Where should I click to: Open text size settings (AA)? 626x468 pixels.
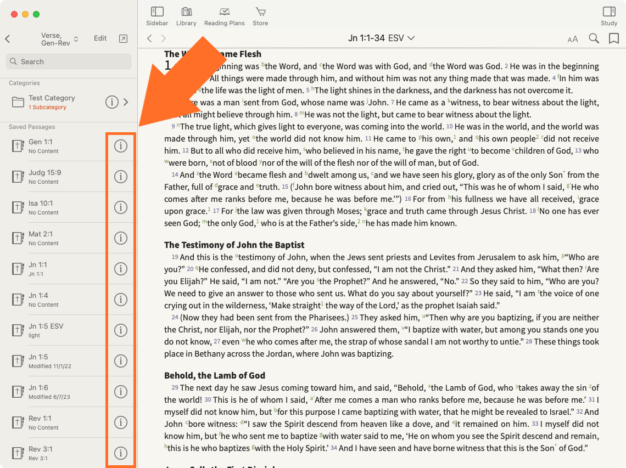tap(573, 39)
